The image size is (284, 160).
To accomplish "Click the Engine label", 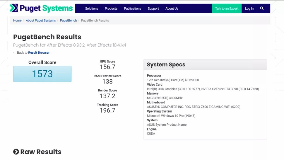I will click(x=152, y=129).
